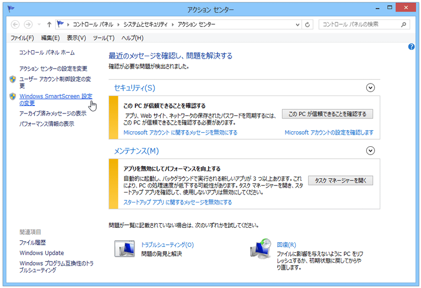
Task: Click the Back navigation arrow
Action: coord(15,25)
